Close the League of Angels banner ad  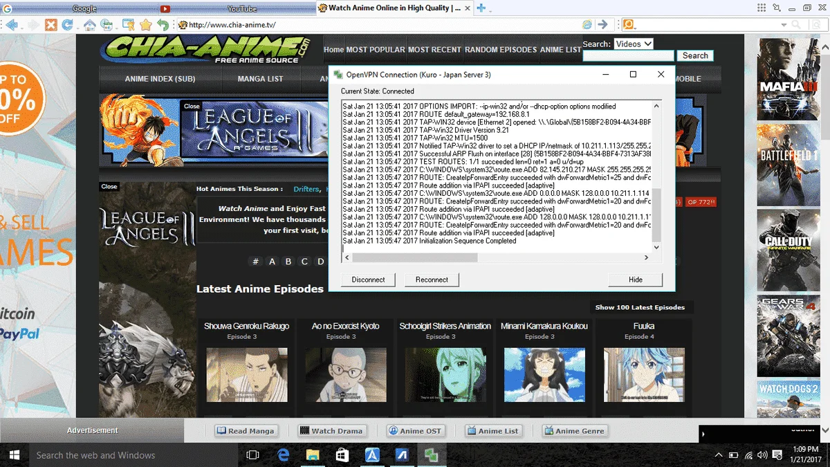192,106
